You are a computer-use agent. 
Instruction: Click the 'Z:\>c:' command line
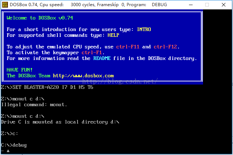pyautogui.click(x=9, y=133)
